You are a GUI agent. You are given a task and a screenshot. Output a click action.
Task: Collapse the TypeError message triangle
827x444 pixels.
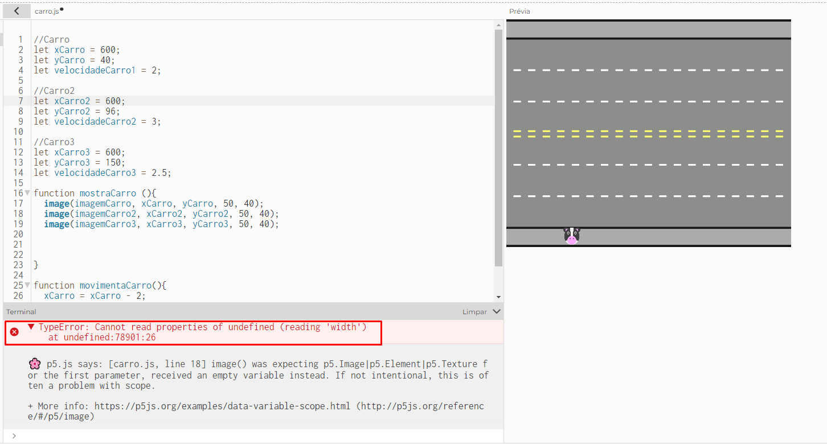pyautogui.click(x=31, y=327)
